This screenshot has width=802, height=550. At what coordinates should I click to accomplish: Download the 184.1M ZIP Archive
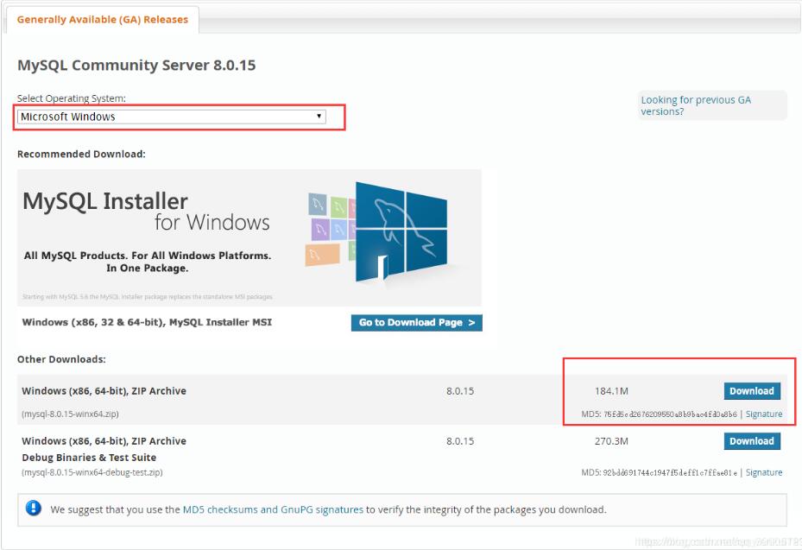tap(751, 391)
